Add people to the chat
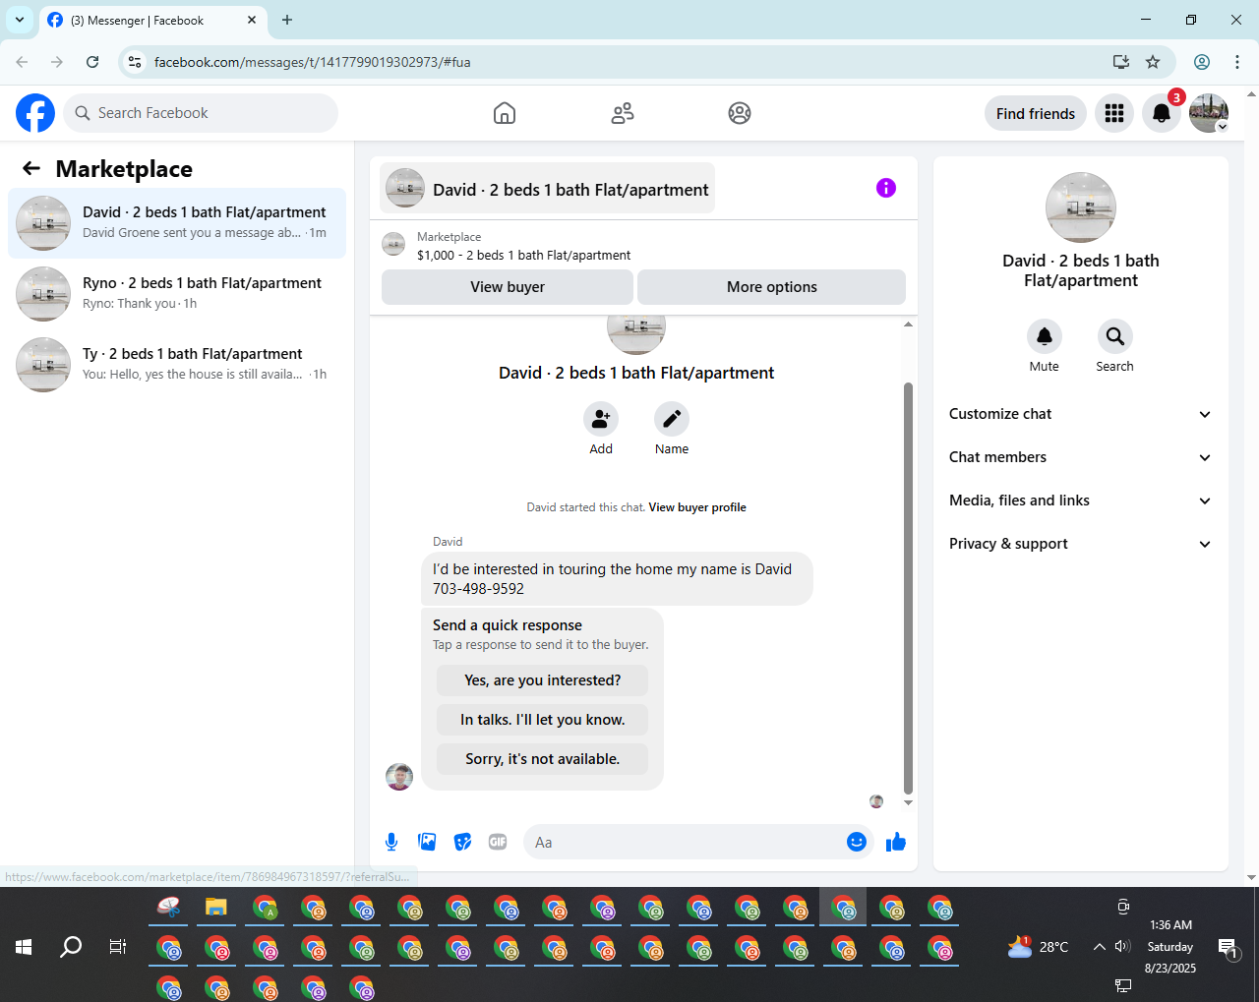This screenshot has width=1259, height=1002. tap(601, 419)
